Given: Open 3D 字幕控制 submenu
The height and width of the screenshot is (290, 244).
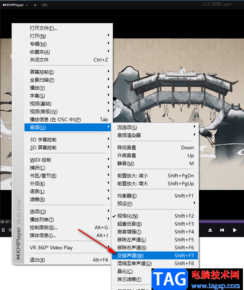Looking at the screenshot, I should 68,140.
